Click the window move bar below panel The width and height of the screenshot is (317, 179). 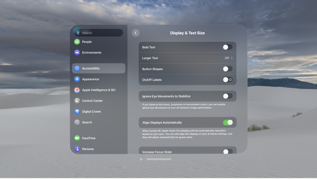click(x=159, y=159)
